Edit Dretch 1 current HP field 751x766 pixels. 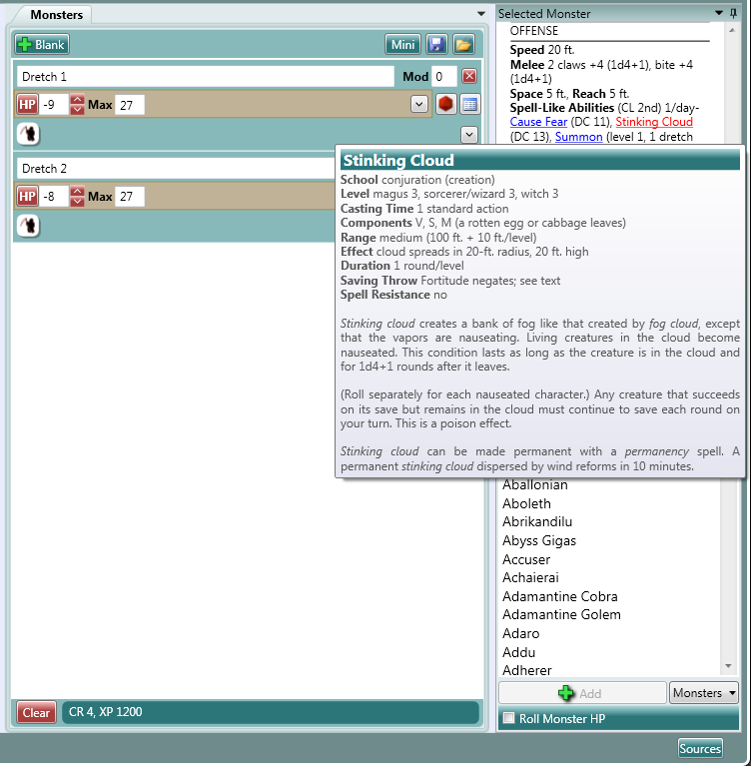tap(54, 105)
